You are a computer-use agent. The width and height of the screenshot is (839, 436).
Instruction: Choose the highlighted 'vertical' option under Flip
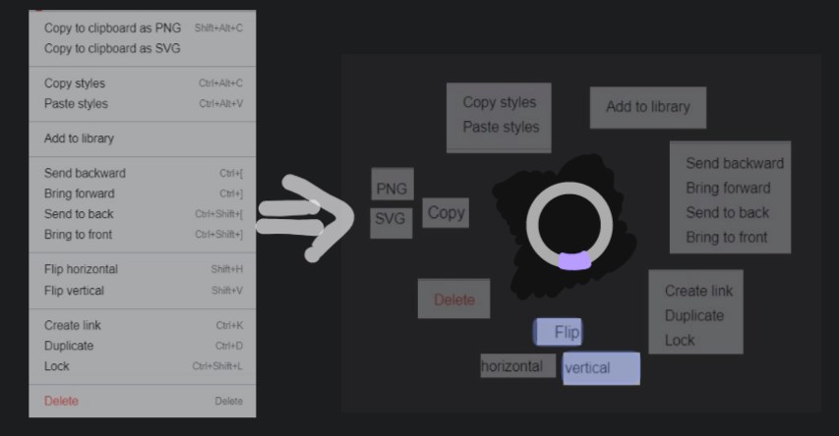(x=601, y=368)
